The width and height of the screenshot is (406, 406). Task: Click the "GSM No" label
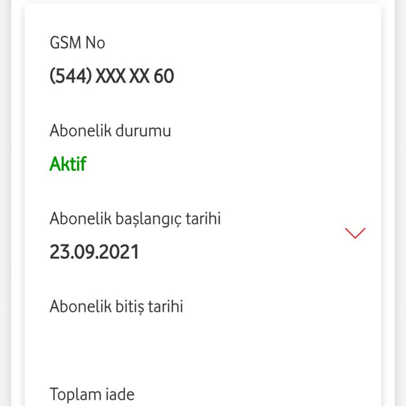(77, 43)
